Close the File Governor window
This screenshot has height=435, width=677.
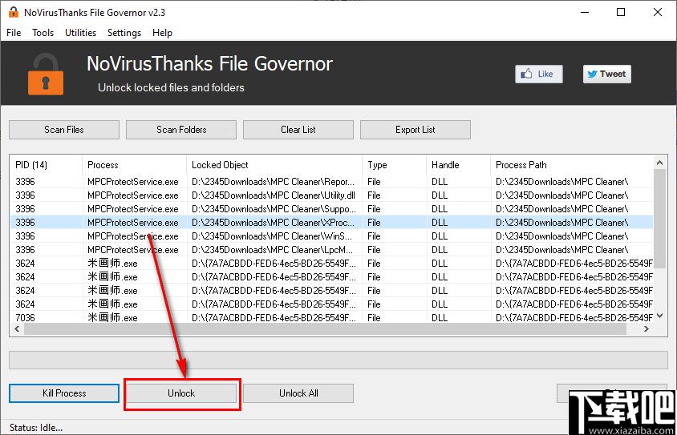658,12
